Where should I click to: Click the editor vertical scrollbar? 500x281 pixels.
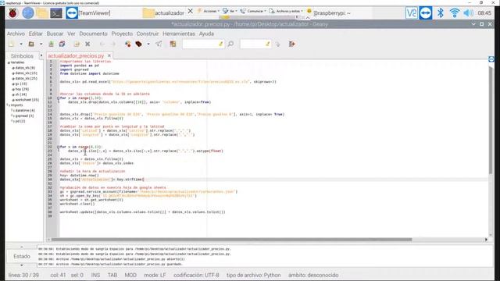coord(491,119)
